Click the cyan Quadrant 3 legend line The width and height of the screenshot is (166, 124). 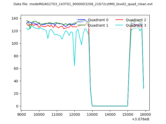[119, 25]
